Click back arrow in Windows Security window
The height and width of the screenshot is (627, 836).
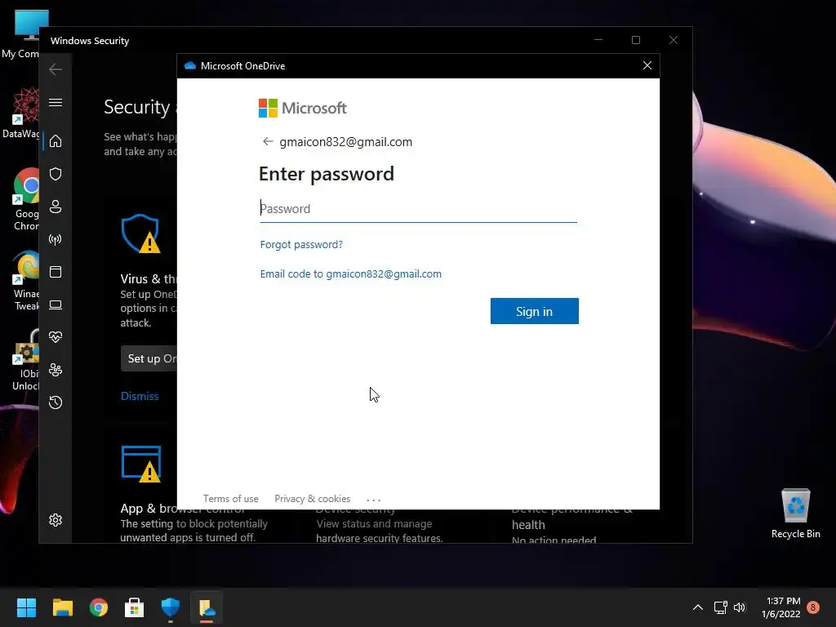56,69
